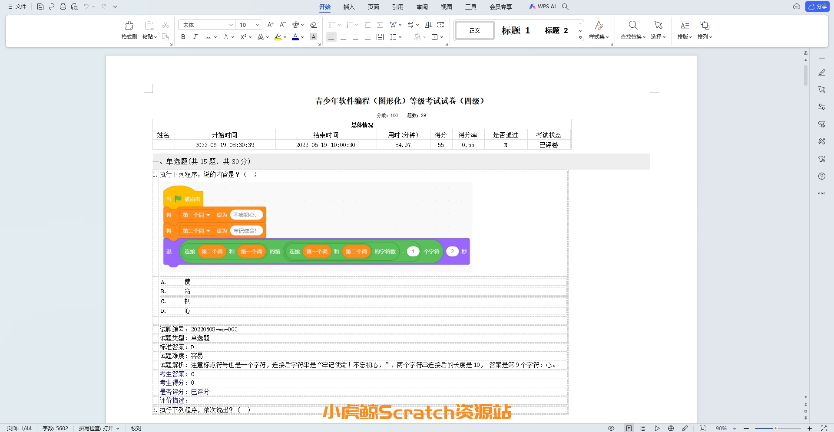The image size is (834, 432).
Task: Click the yellow highlight color button
Action: pyautogui.click(x=278, y=37)
